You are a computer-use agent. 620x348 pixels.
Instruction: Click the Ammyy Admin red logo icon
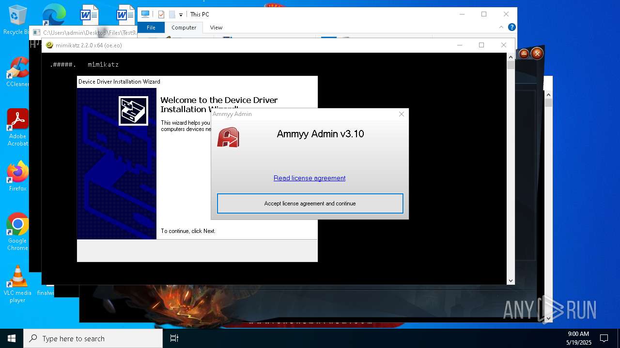click(x=228, y=137)
